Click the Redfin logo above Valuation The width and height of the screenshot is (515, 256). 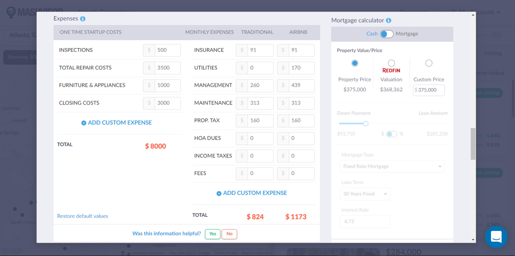coord(391,70)
